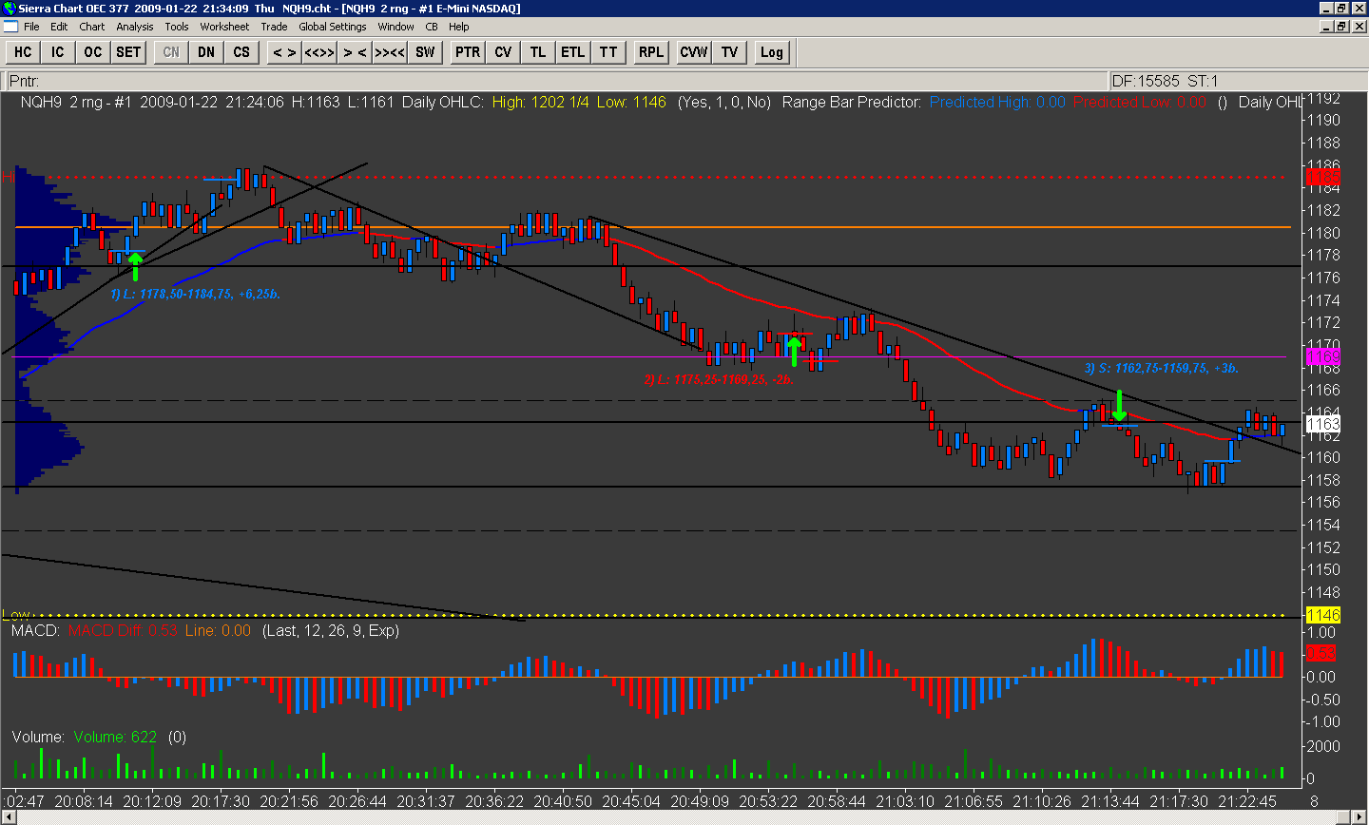This screenshot has height=825, width=1369.
Task: Click the green down arrow short marker
Action: pos(1120,405)
